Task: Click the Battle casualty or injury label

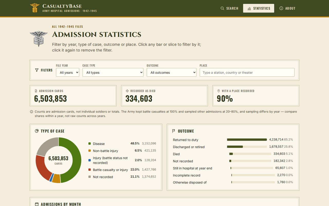Action: [x=111, y=170]
